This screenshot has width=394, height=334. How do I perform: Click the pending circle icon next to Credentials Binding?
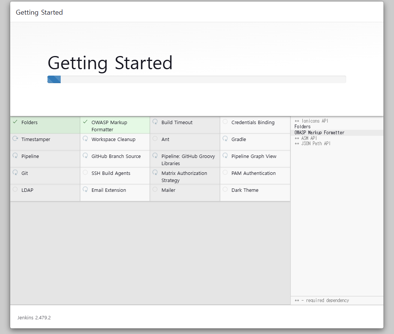(x=225, y=121)
